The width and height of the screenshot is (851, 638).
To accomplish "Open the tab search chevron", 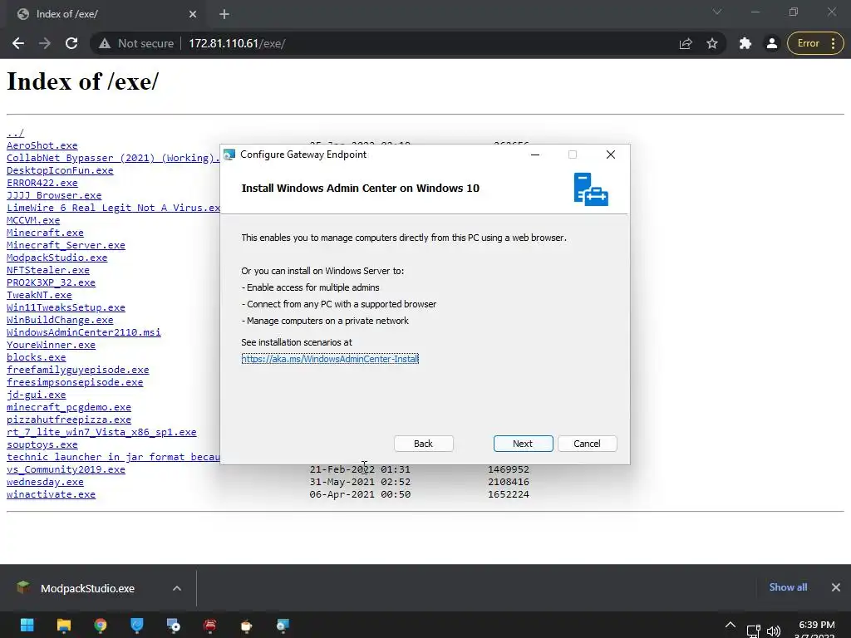I will 717,12.
